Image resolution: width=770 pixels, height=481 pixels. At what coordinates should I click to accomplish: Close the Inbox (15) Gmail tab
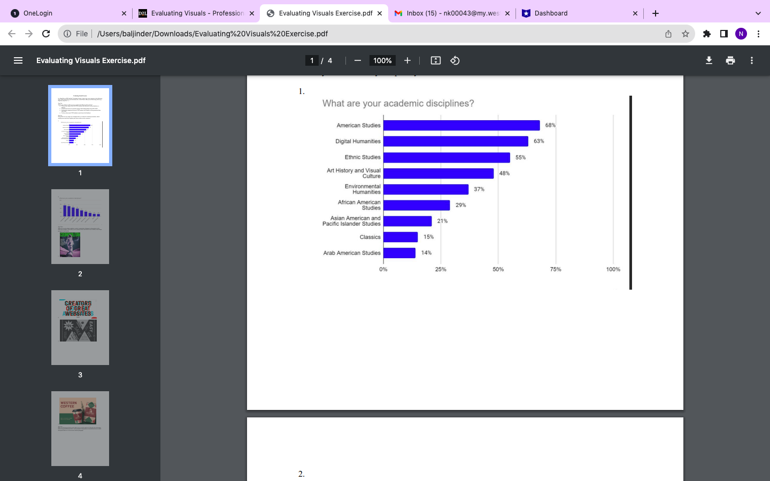tap(507, 13)
